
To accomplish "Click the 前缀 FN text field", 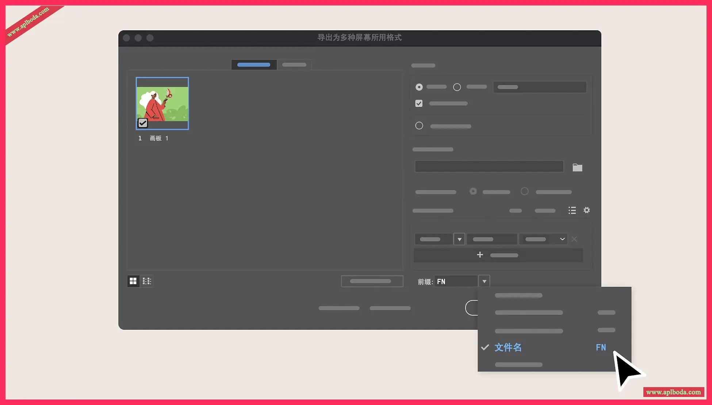I will click(x=456, y=281).
